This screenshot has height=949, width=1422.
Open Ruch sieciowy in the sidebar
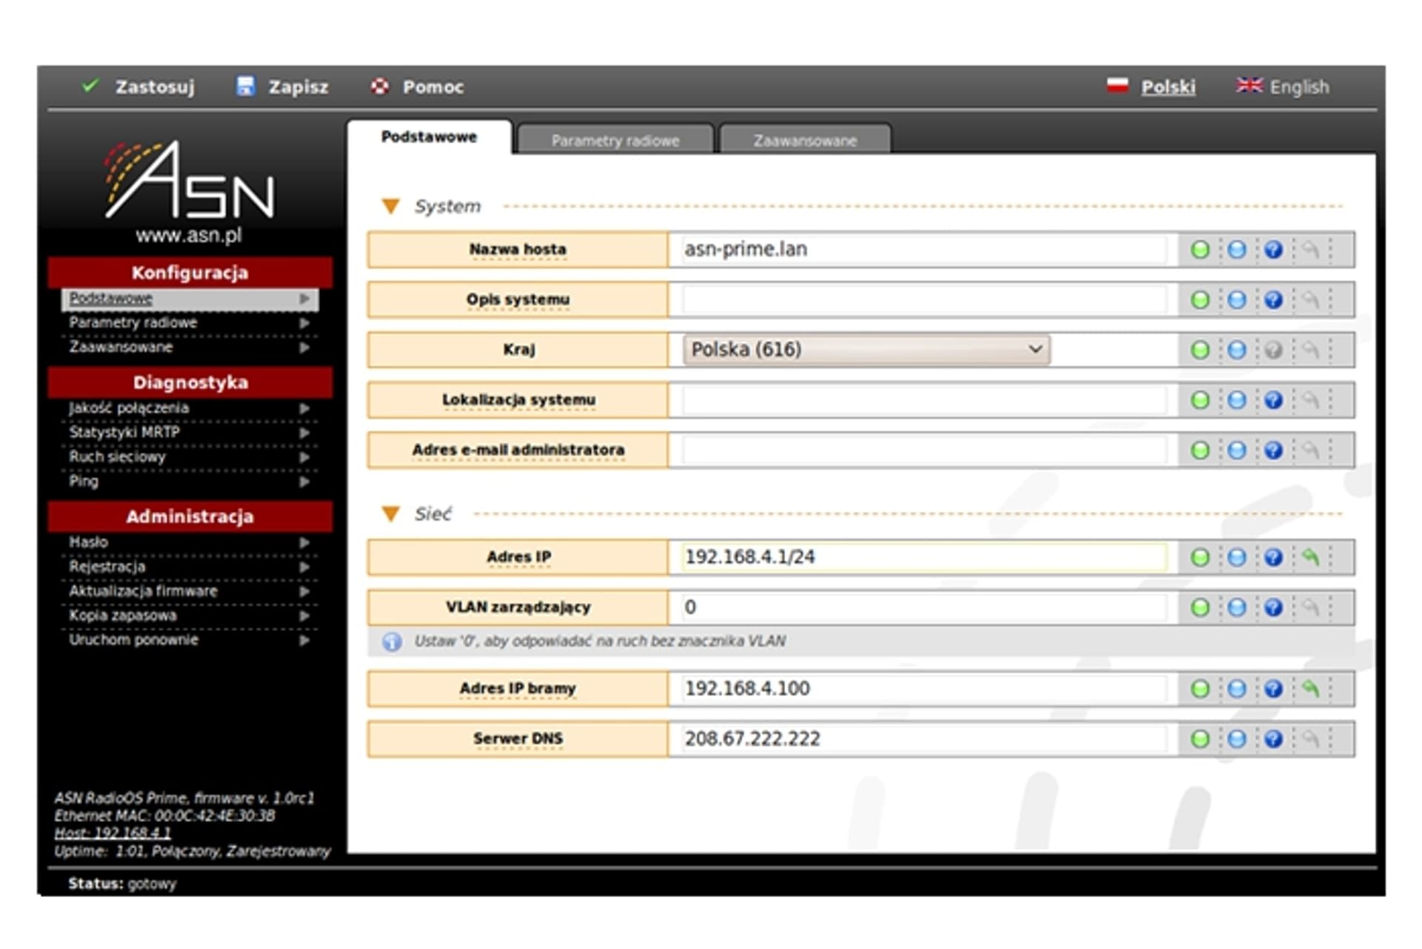click(190, 457)
